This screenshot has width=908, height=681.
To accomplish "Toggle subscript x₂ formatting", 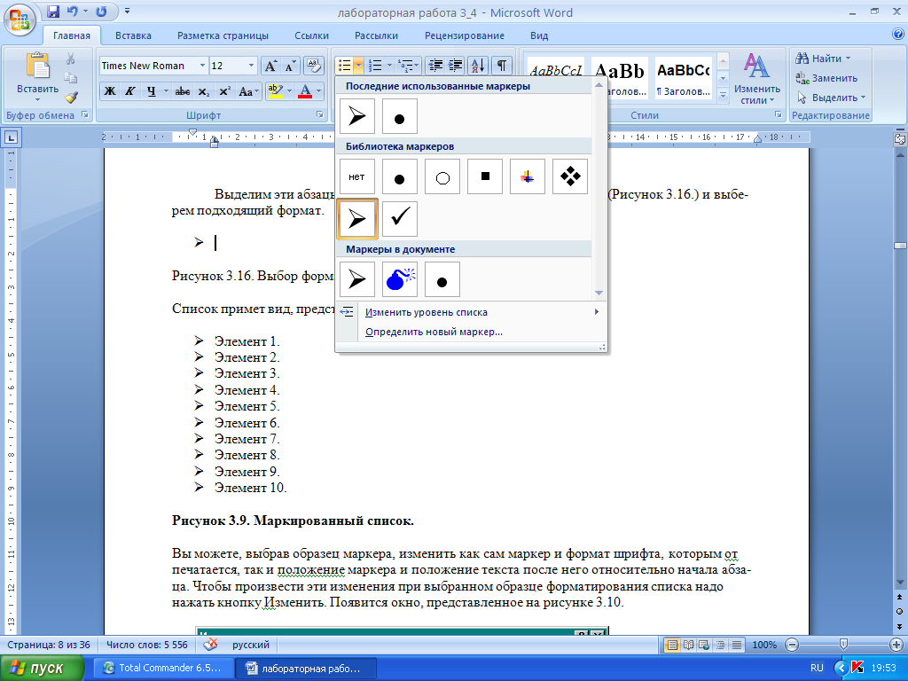I will coord(203,91).
